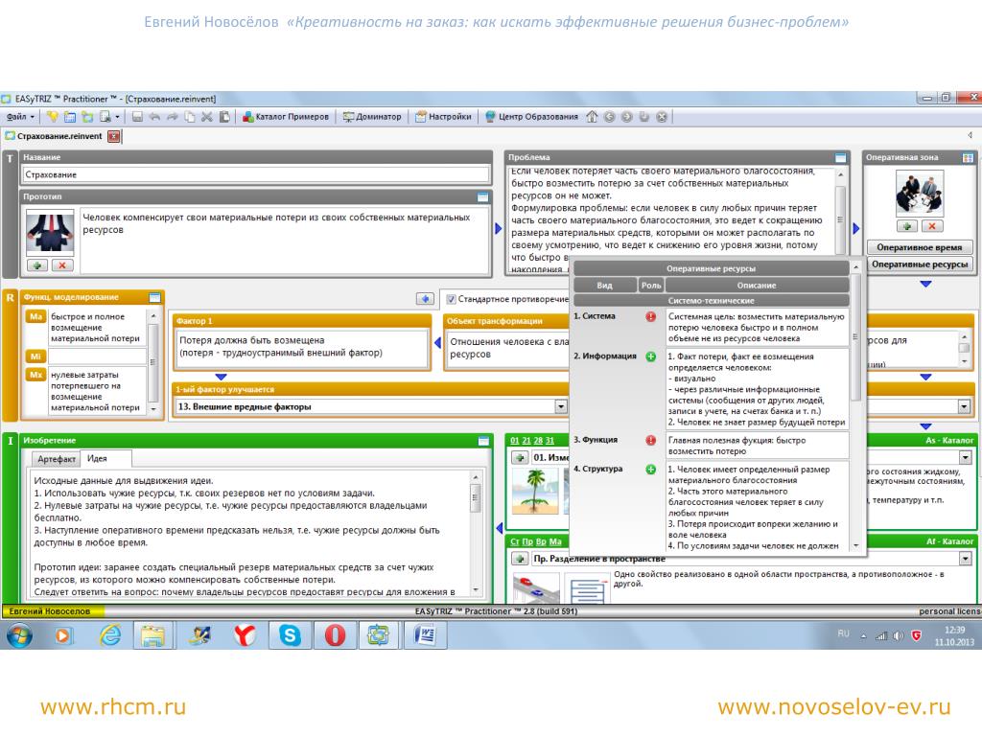
Task: Click the blue arrow button left of Стандартное противоречие
Action: click(425, 299)
